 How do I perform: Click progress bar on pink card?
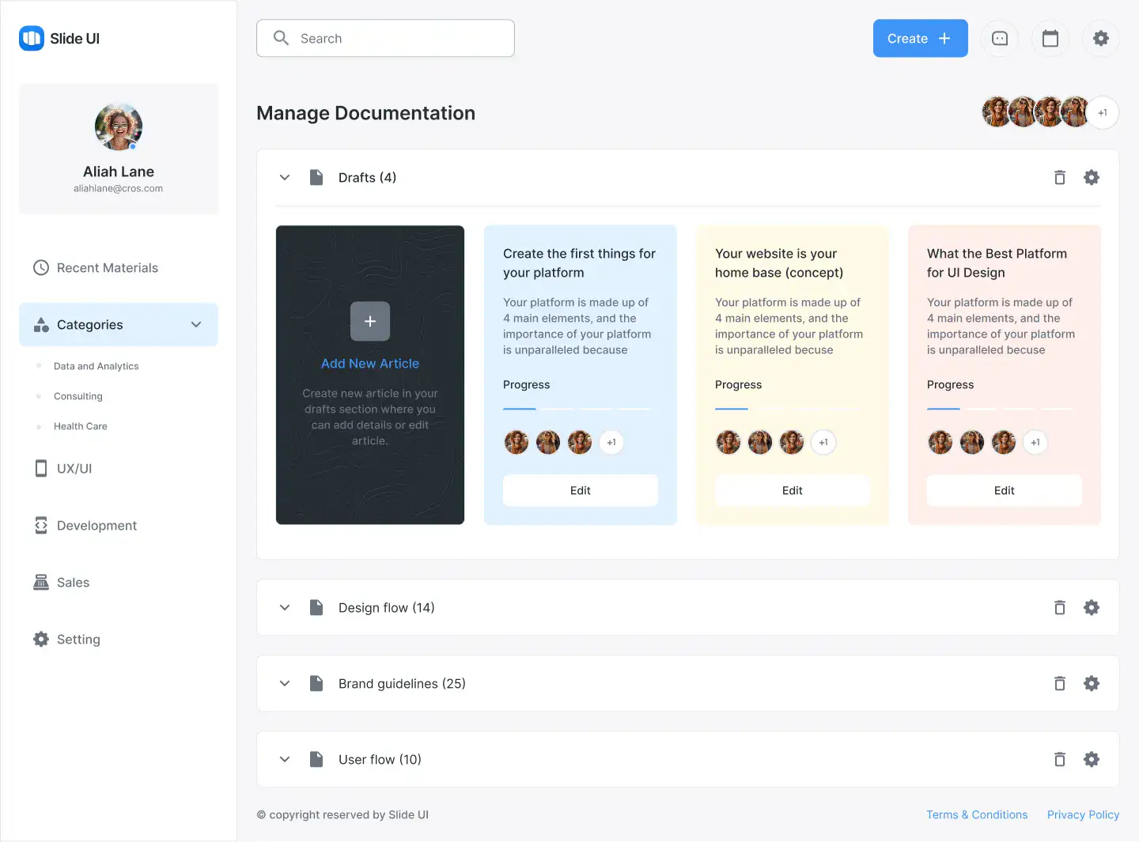[x=1001, y=409]
